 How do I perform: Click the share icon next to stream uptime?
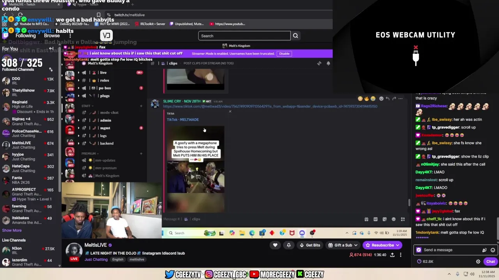[392, 255]
